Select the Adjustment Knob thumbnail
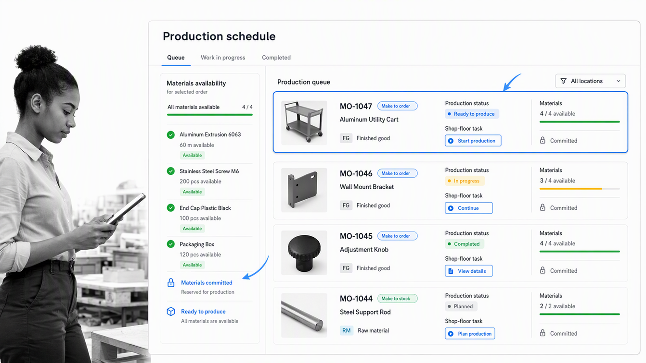Image resolution: width=646 pixels, height=363 pixels. pyautogui.click(x=304, y=253)
